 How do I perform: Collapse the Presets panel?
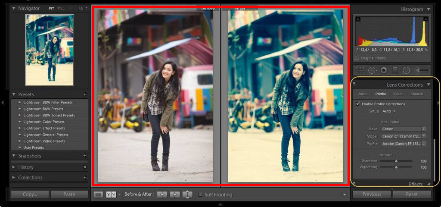(13, 94)
